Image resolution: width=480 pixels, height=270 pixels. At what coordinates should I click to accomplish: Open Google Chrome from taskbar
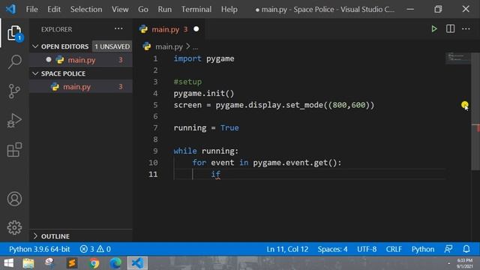(94, 263)
